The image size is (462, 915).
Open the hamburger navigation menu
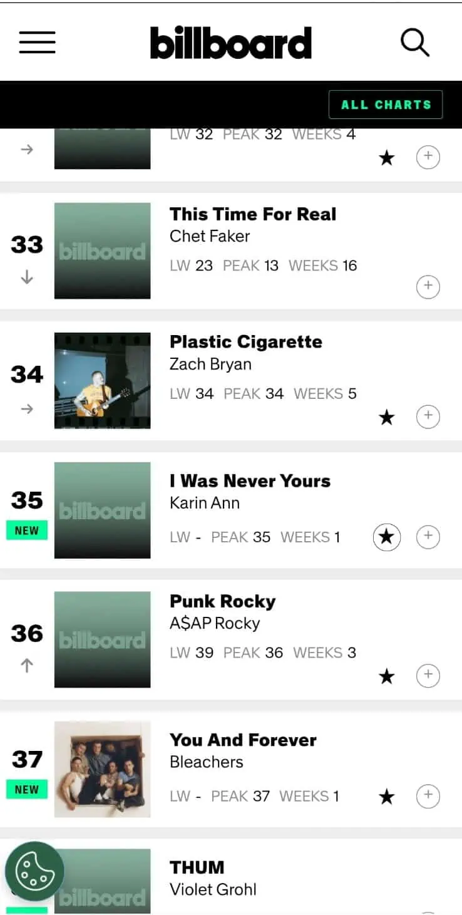click(x=37, y=42)
